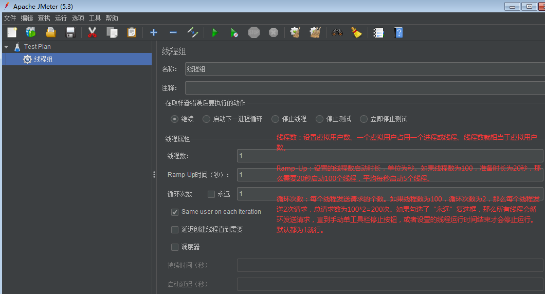The width and height of the screenshot is (545, 294).
Task: Click the Cut scissors icon
Action: [x=92, y=33]
